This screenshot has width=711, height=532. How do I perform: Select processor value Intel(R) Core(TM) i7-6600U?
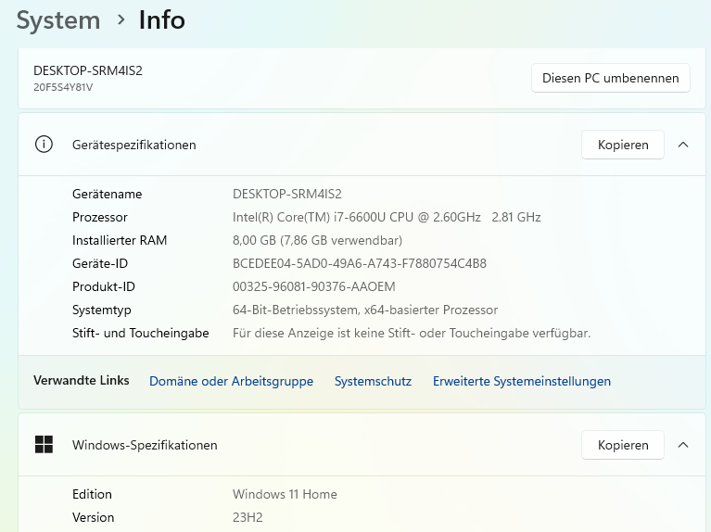click(x=387, y=217)
